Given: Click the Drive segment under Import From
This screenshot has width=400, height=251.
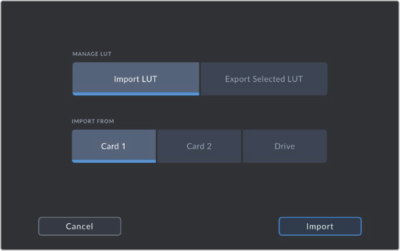Looking at the screenshot, I should 285,146.
